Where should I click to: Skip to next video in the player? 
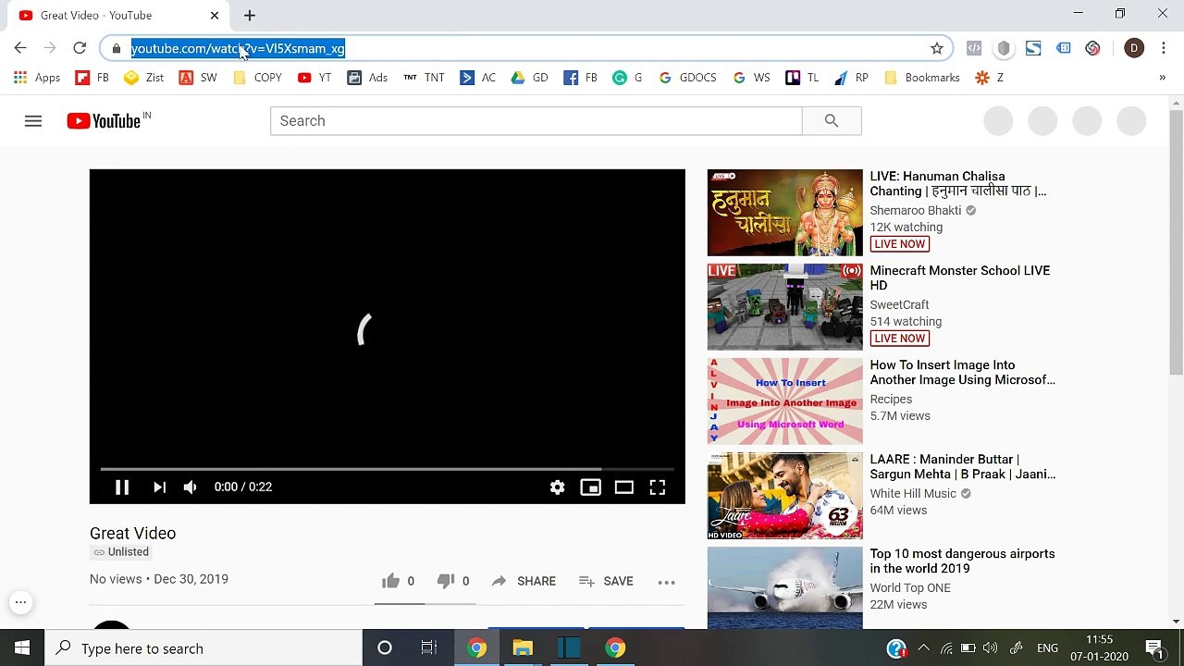pos(159,487)
